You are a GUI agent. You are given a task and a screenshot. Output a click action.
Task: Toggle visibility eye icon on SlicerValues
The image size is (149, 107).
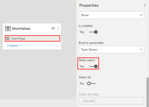click(53, 29)
